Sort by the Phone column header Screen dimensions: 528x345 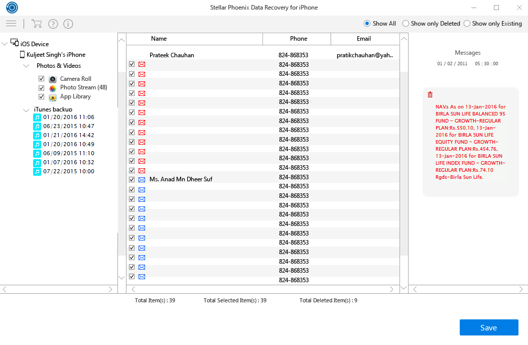[x=297, y=39]
